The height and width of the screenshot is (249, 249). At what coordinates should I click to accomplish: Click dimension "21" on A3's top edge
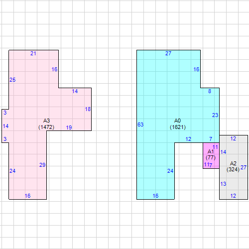click(x=33, y=53)
